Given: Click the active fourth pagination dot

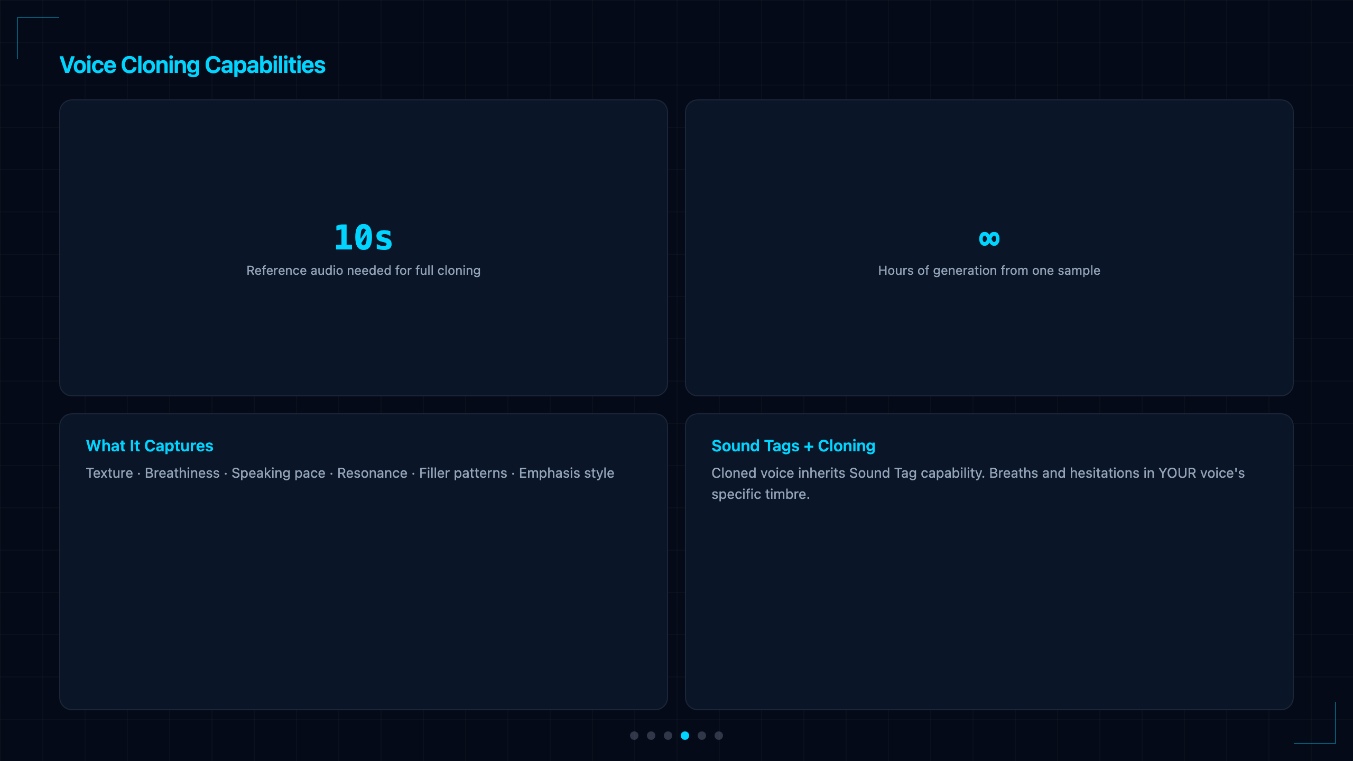Looking at the screenshot, I should click(685, 736).
